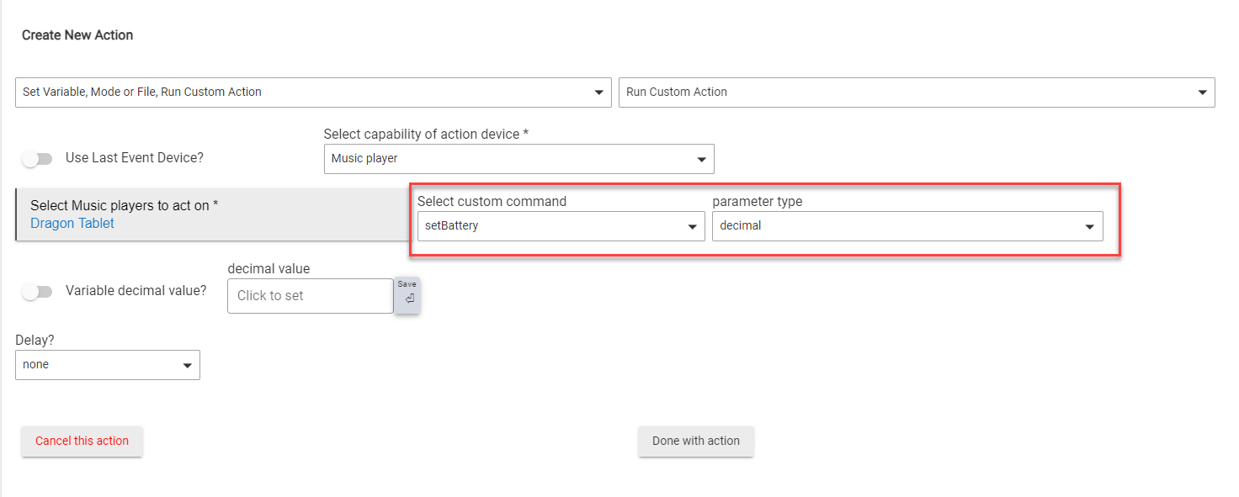Image resolution: width=1239 pixels, height=497 pixels.
Task: Open capability of action device dropdown
Action: pyautogui.click(x=519, y=159)
